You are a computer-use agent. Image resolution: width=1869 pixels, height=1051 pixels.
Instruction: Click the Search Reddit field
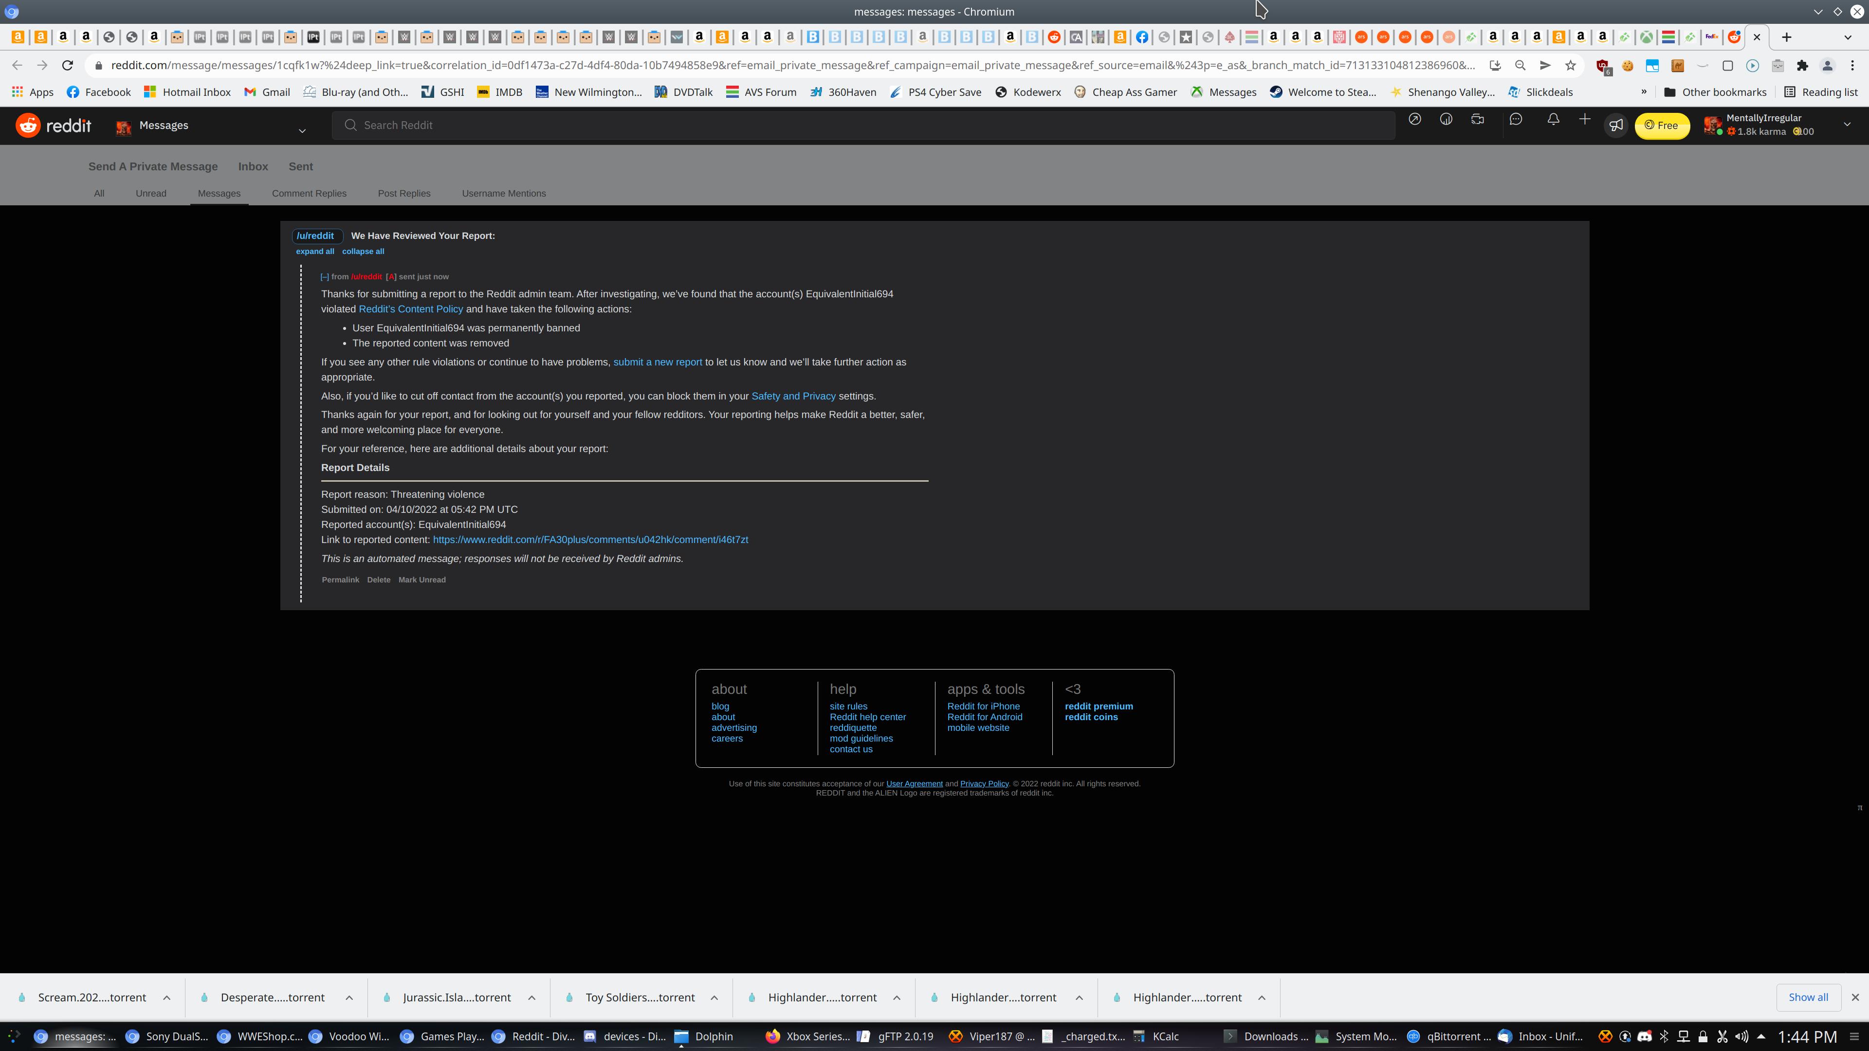863,126
